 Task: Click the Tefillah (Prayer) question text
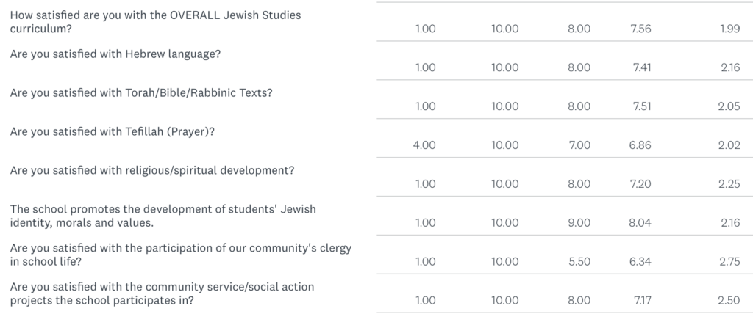pyautogui.click(x=113, y=132)
